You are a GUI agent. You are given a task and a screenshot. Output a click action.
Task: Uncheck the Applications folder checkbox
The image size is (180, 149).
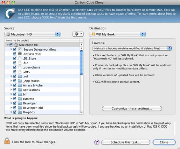pyautogui.click(x=15, y=90)
